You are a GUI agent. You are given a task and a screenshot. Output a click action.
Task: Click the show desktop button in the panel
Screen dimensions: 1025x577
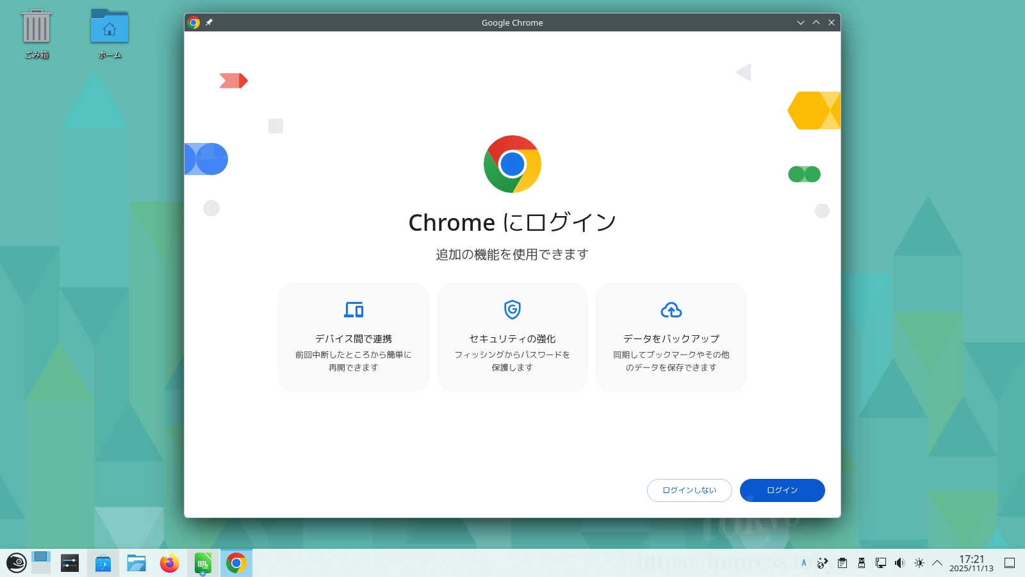coord(1010,563)
